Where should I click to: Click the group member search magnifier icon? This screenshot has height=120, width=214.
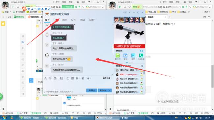tap(142, 66)
